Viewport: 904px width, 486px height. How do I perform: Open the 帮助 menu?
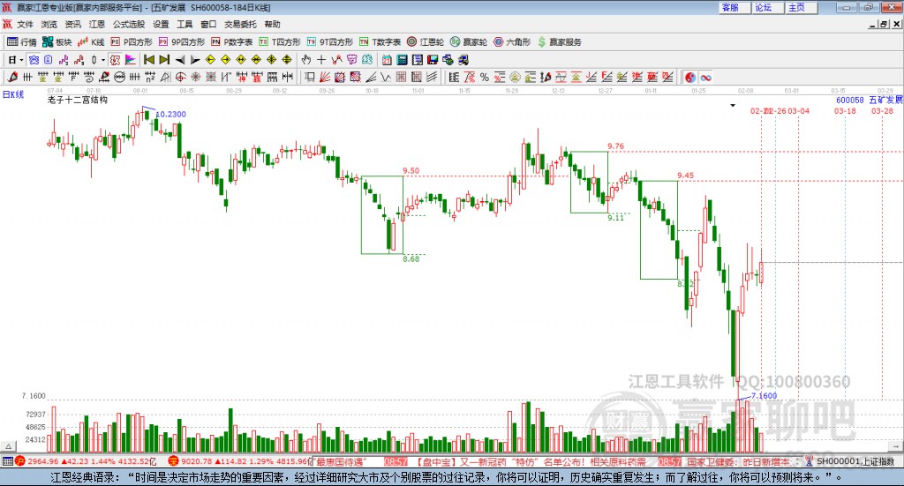click(272, 24)
